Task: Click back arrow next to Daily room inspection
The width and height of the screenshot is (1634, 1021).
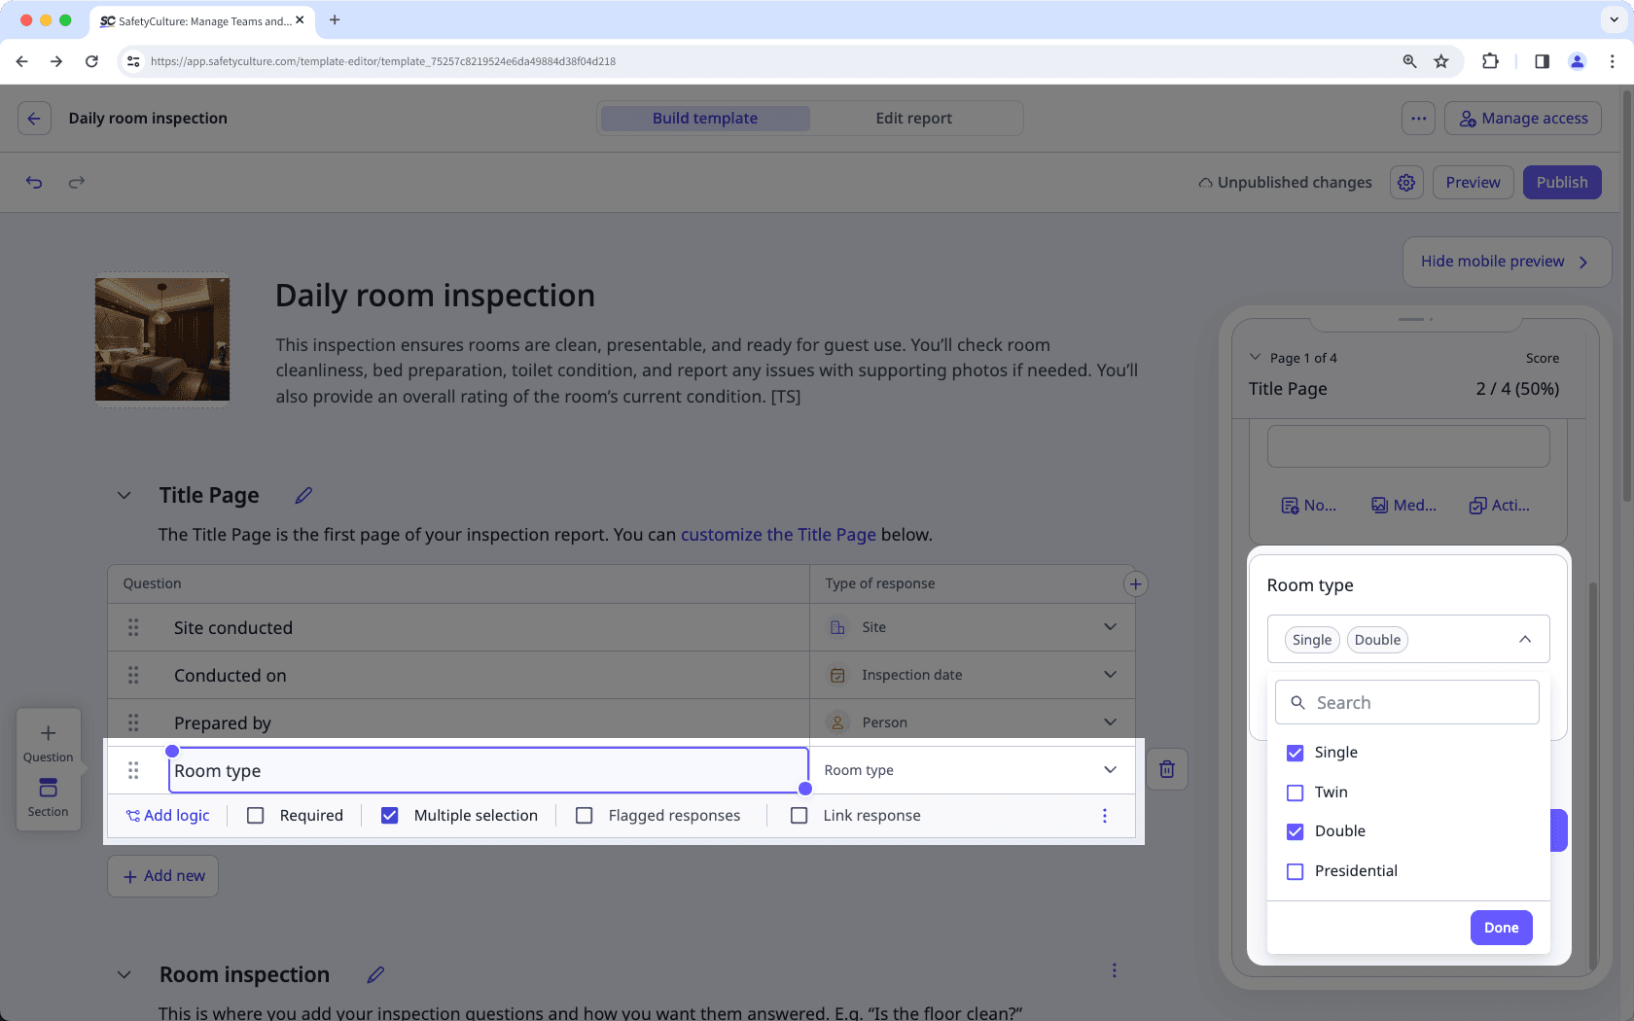Action: (34, 119)
